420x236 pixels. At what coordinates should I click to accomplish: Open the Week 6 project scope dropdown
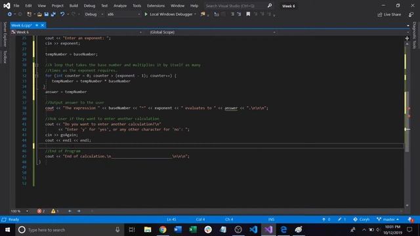point(77,32)
